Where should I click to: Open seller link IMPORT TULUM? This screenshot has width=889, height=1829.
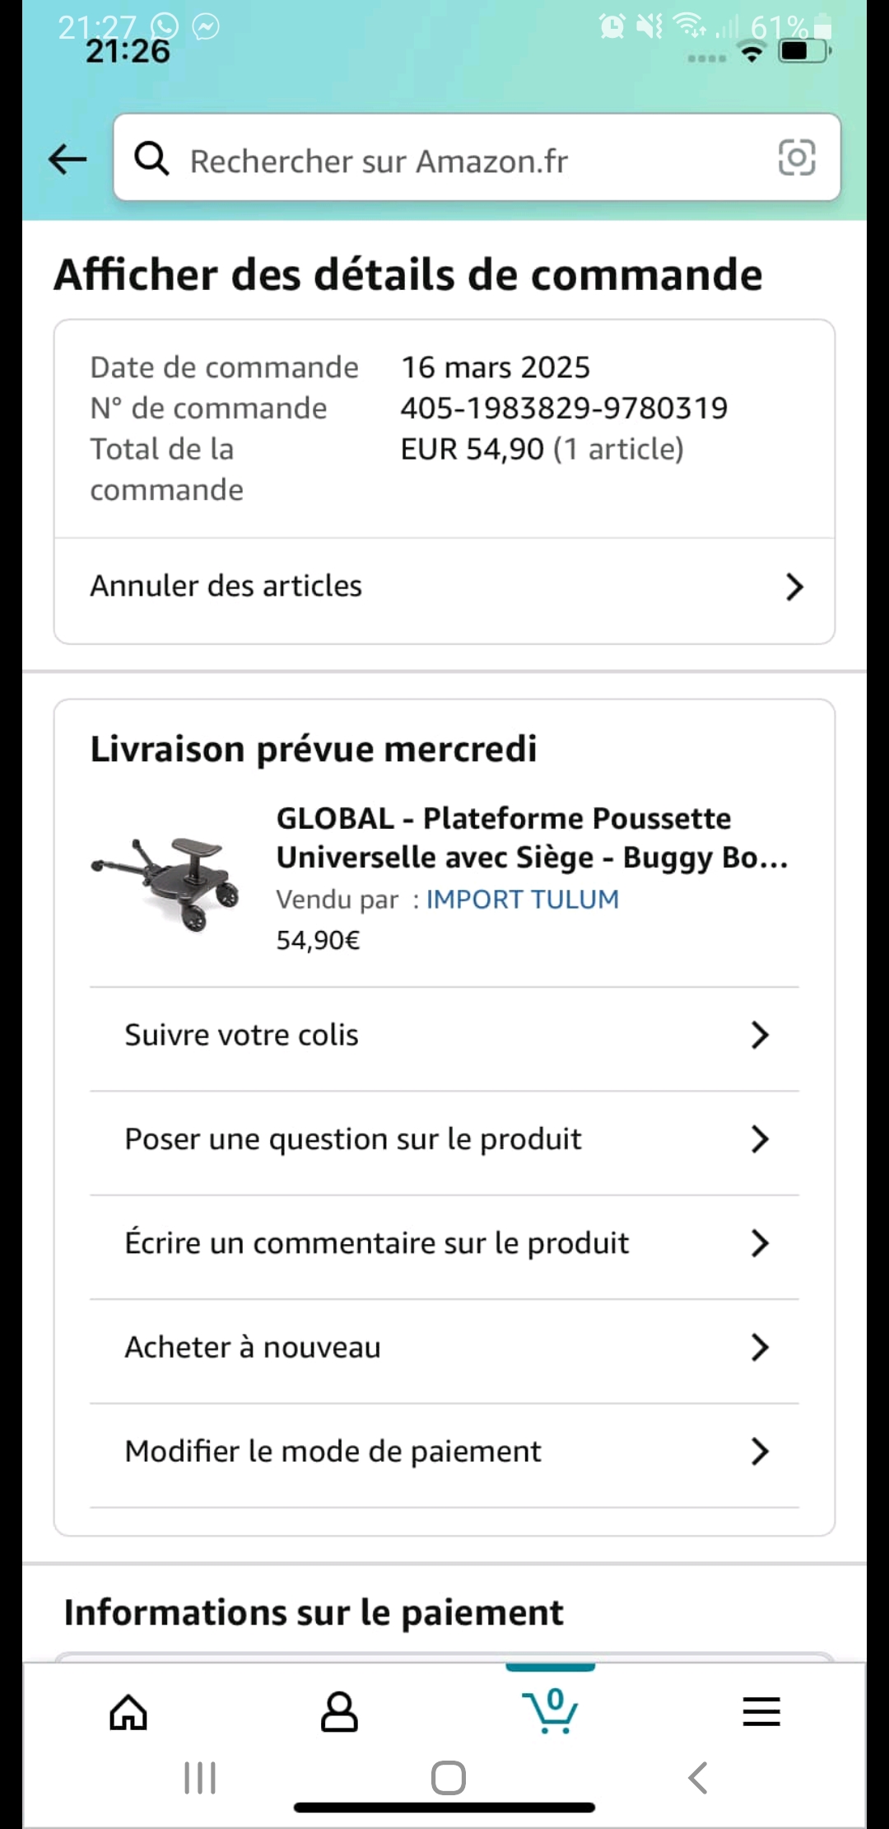[x=522, y=900]
